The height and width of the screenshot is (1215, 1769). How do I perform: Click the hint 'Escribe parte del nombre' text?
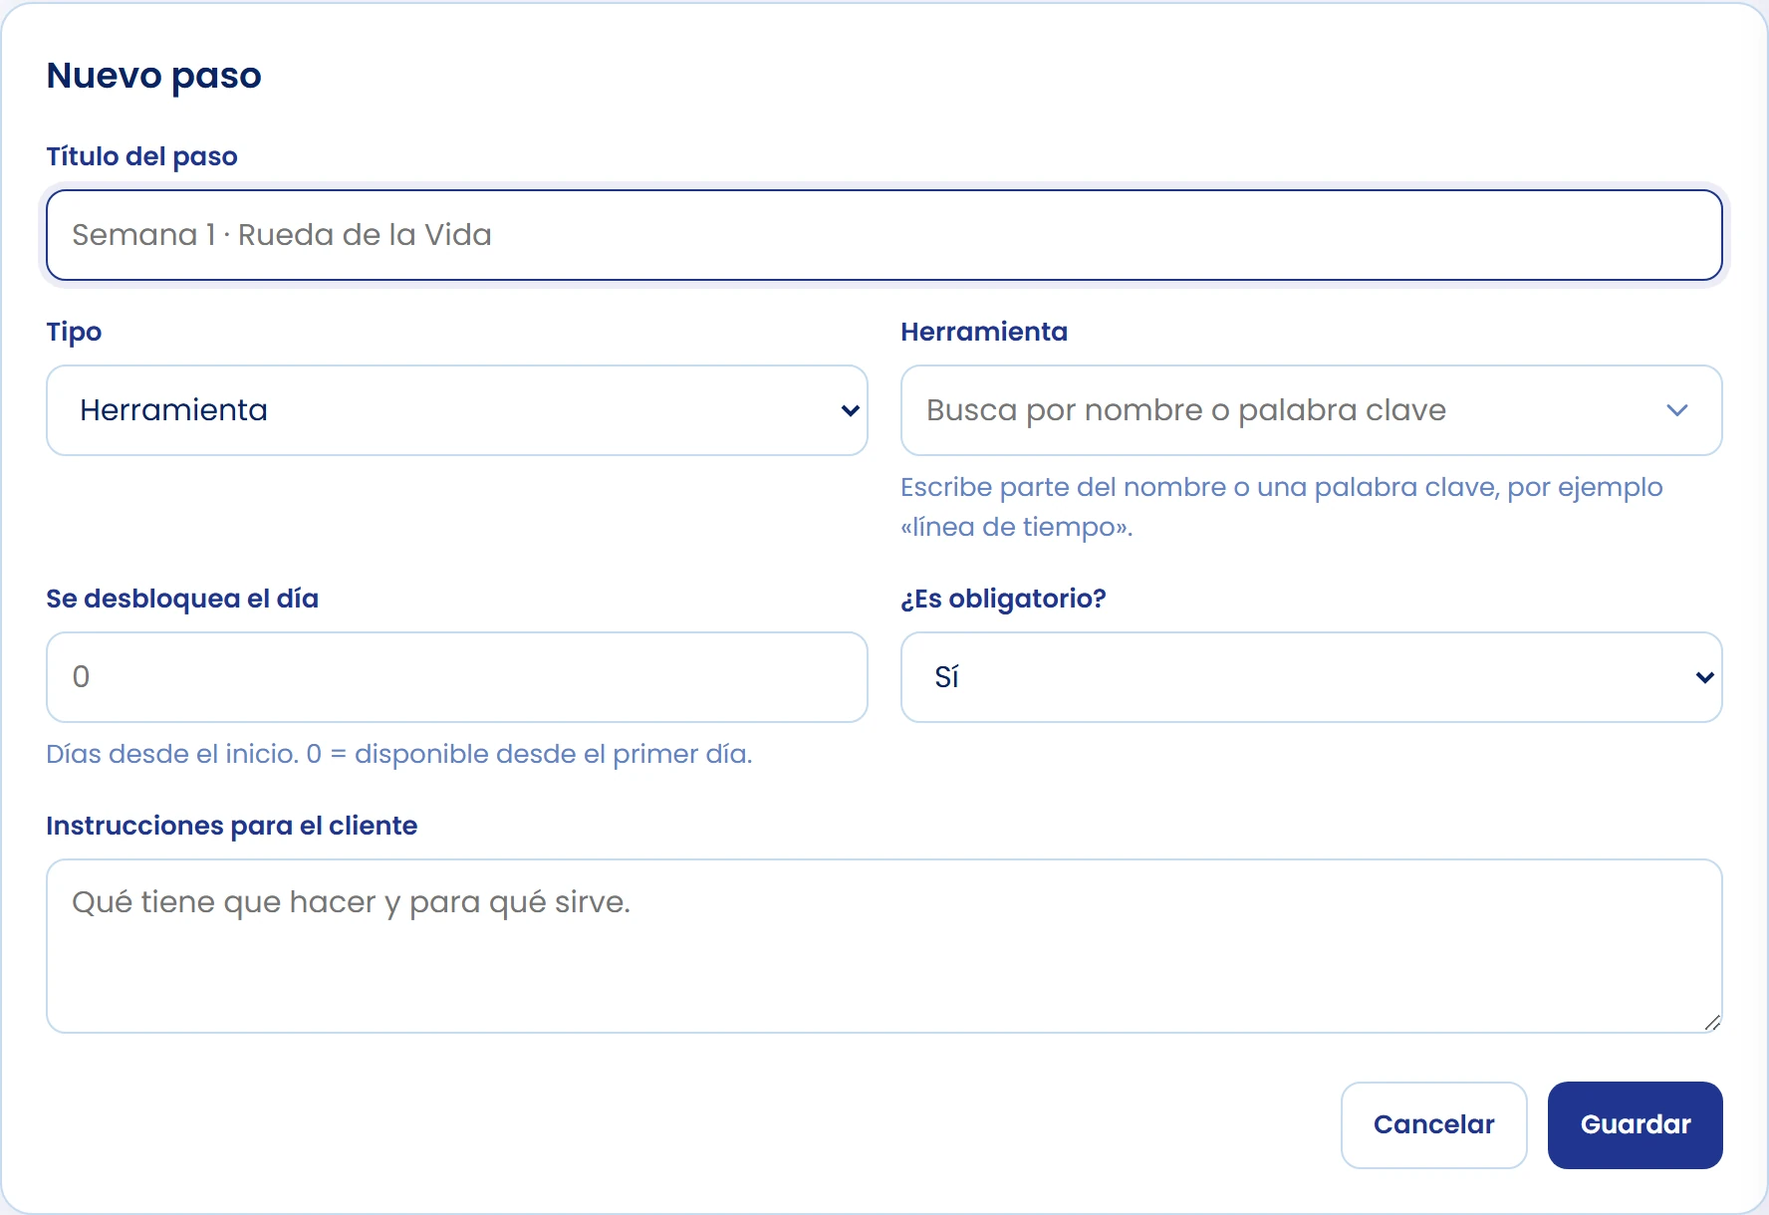[x=1282, y=507]
